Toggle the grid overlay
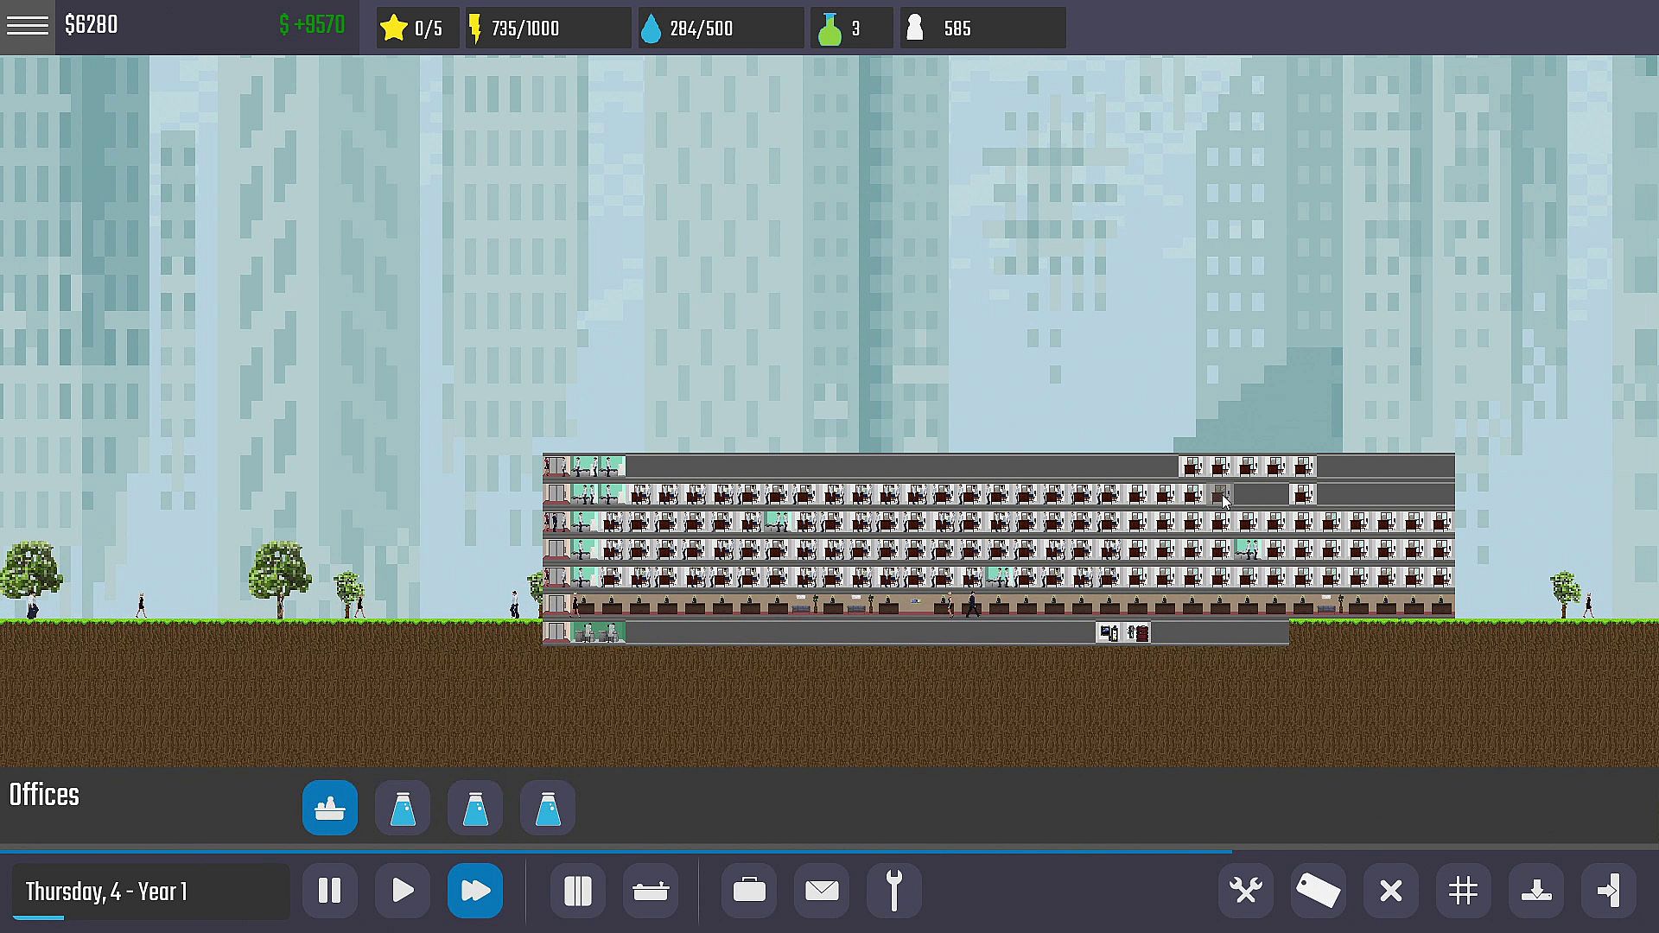 coord(1463,891)
